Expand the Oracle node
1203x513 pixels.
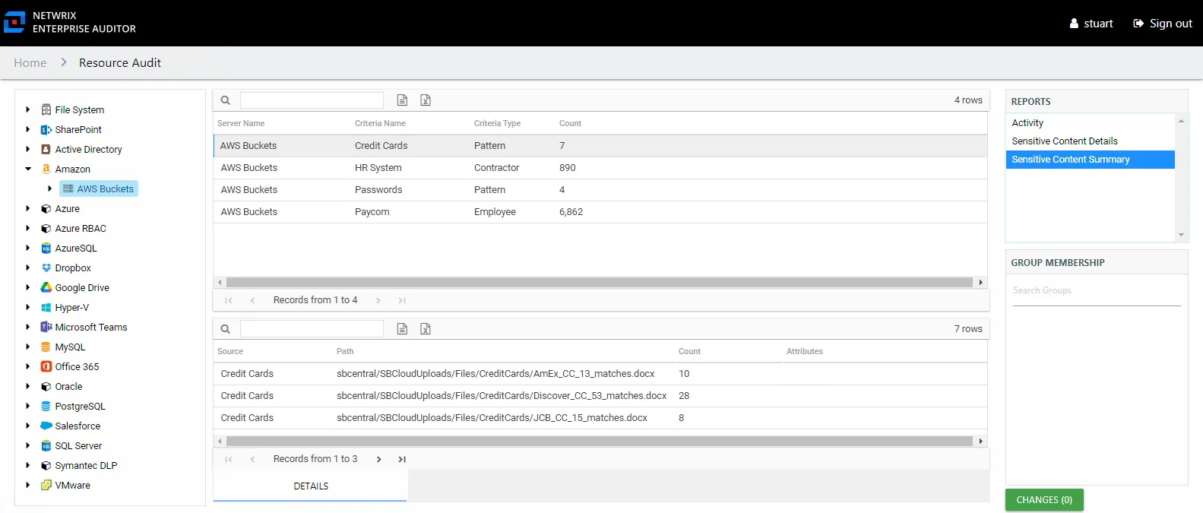[28, 386]
